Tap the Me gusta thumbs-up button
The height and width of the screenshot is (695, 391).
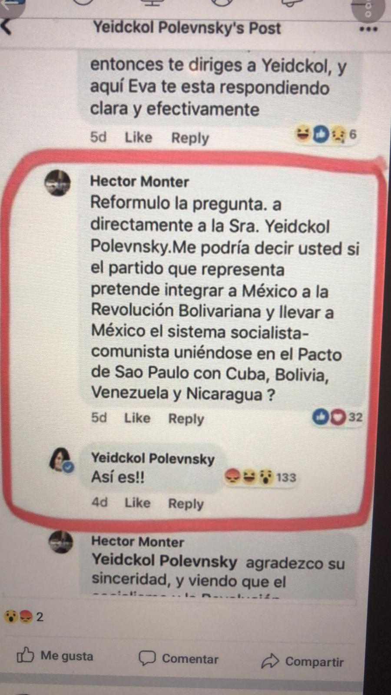tap(55, 656)
